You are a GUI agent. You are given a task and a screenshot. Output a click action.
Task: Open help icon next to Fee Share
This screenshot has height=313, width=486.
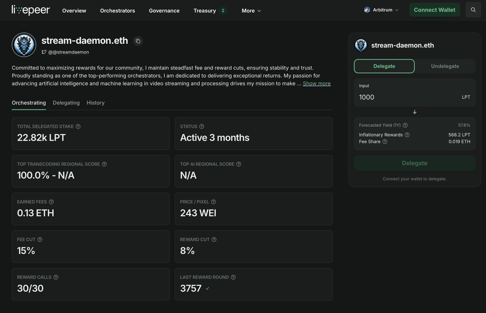click(x=385, y=142)
